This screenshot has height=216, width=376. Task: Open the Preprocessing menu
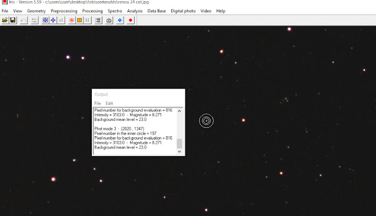[x=64, y=11]
